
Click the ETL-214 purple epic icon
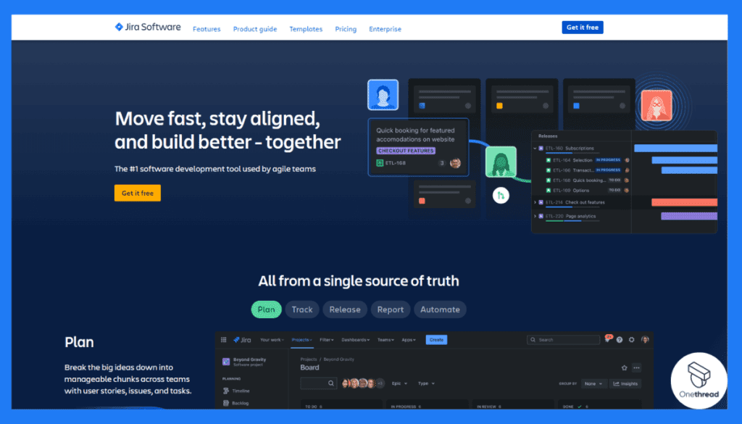click(x=541, y=202)
